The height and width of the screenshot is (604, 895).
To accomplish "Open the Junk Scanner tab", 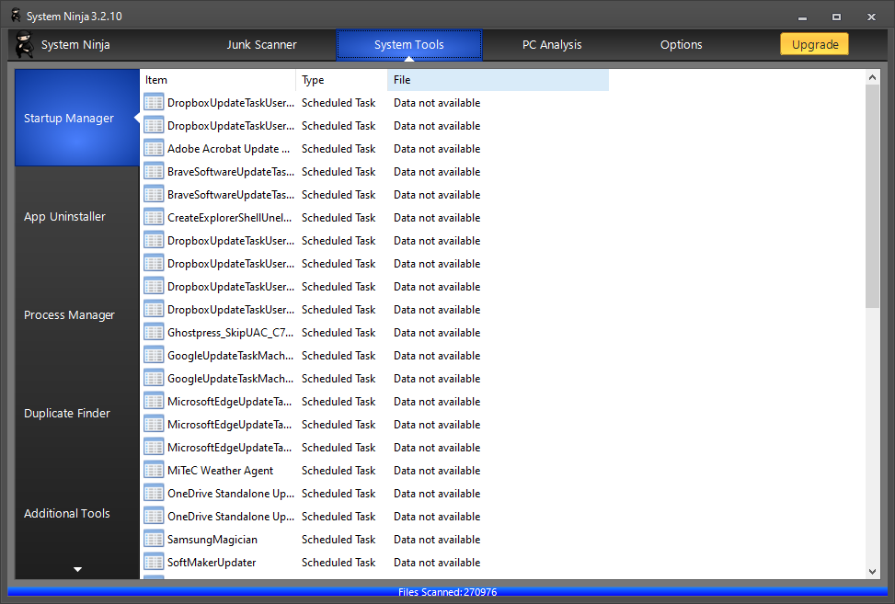I will [261, 44].
